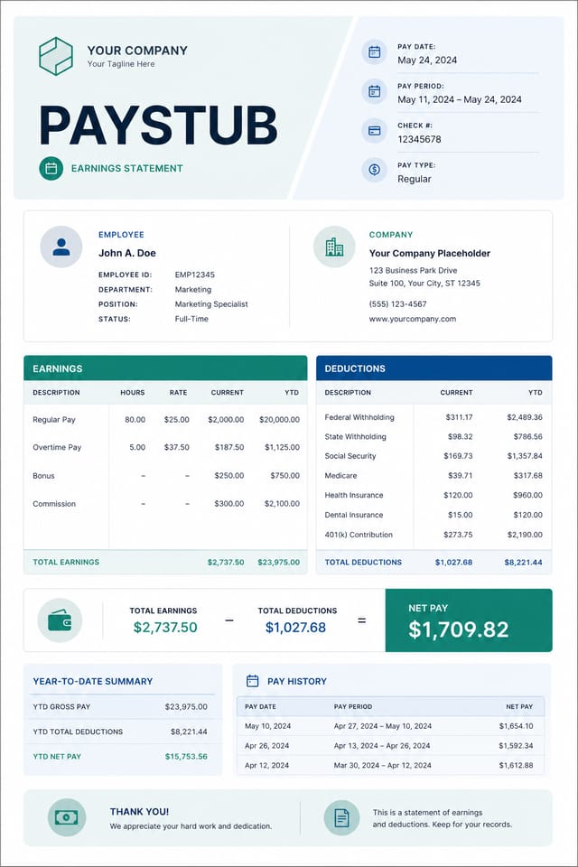Click the Net Pay $1,709.82 box
The image size is (578, 867).
point(469,620)
